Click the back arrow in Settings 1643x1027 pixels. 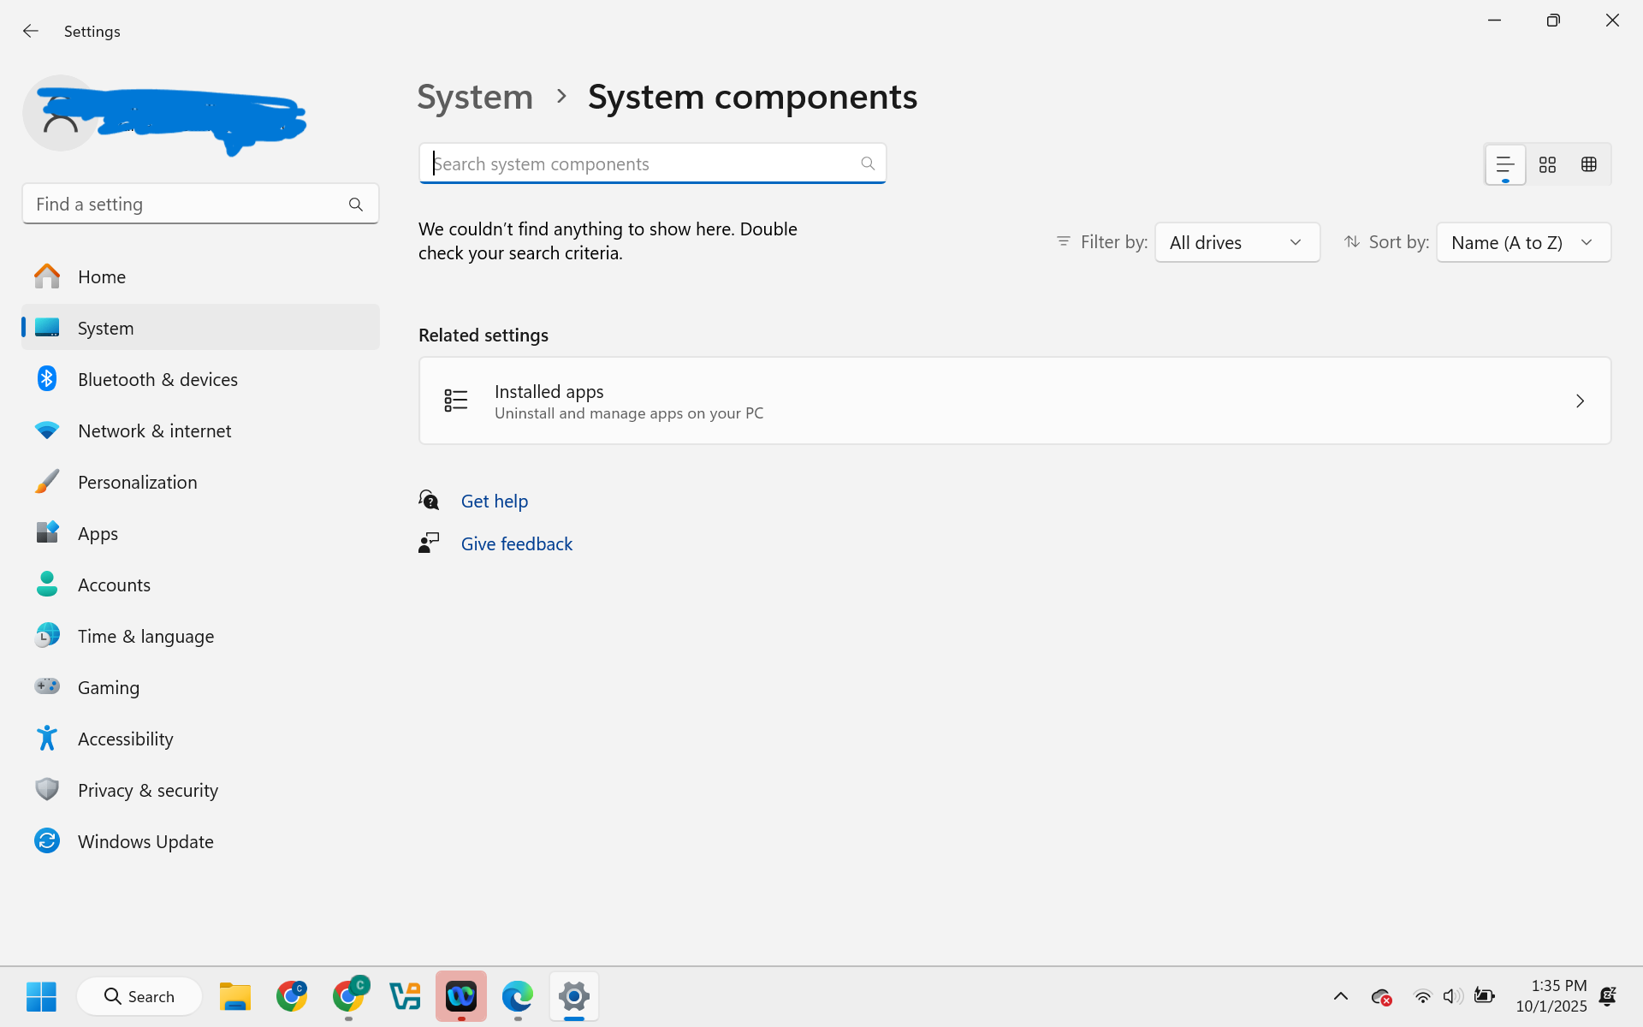(x=31, y=31)
